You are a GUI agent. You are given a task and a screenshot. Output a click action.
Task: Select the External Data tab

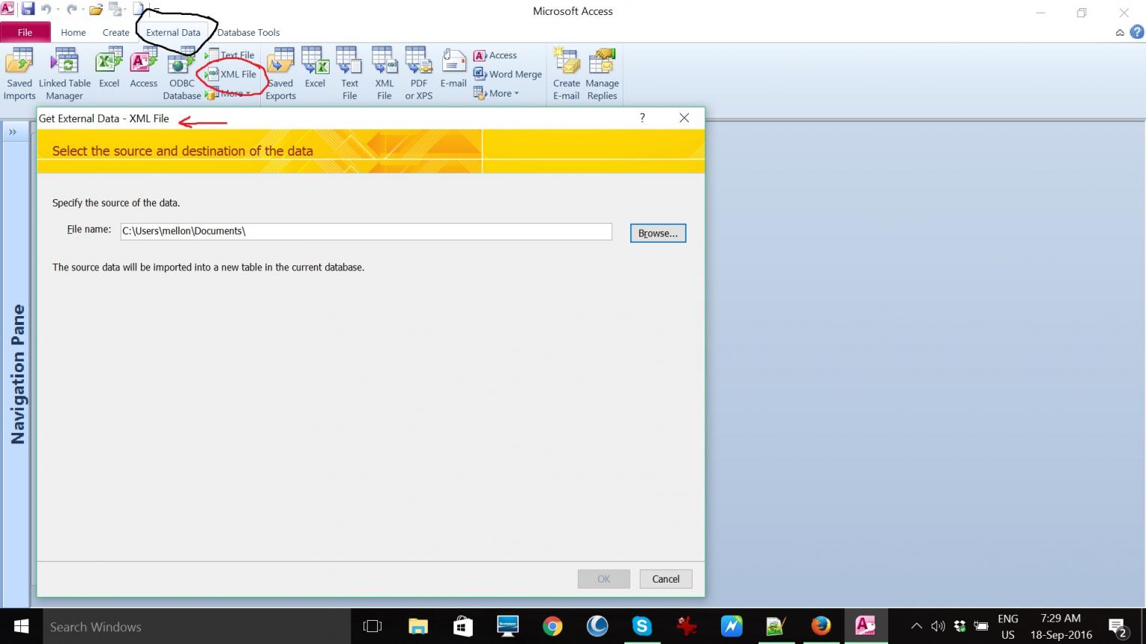pos(173,32)
